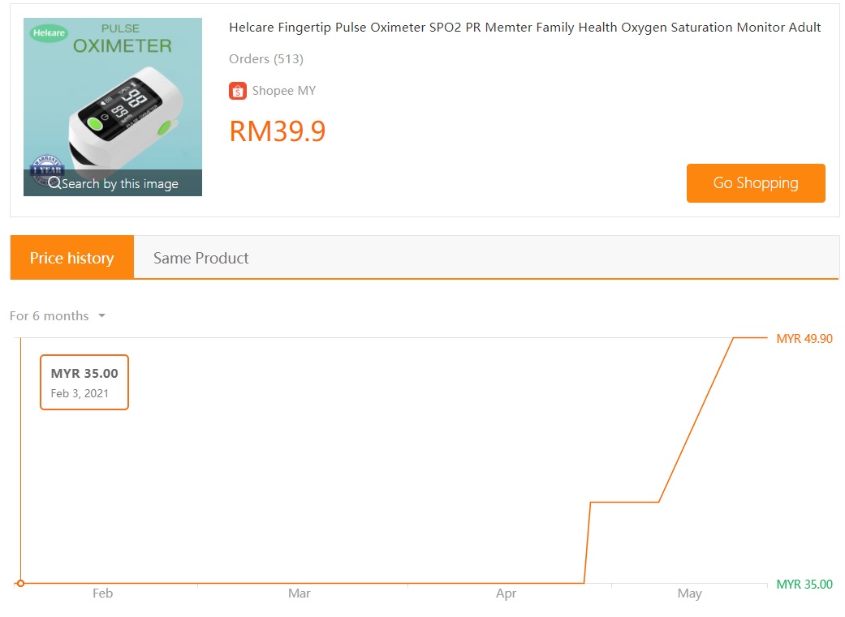Viewport: 845px width, 617px height.
Task: Click the MYR 35.00 Feb 3 tooltip
Action: [x=84, y=382]
